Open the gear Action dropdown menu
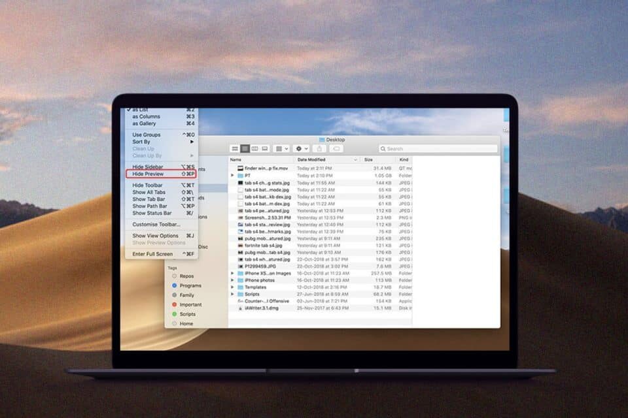628x418 pixels. (301, 149)
